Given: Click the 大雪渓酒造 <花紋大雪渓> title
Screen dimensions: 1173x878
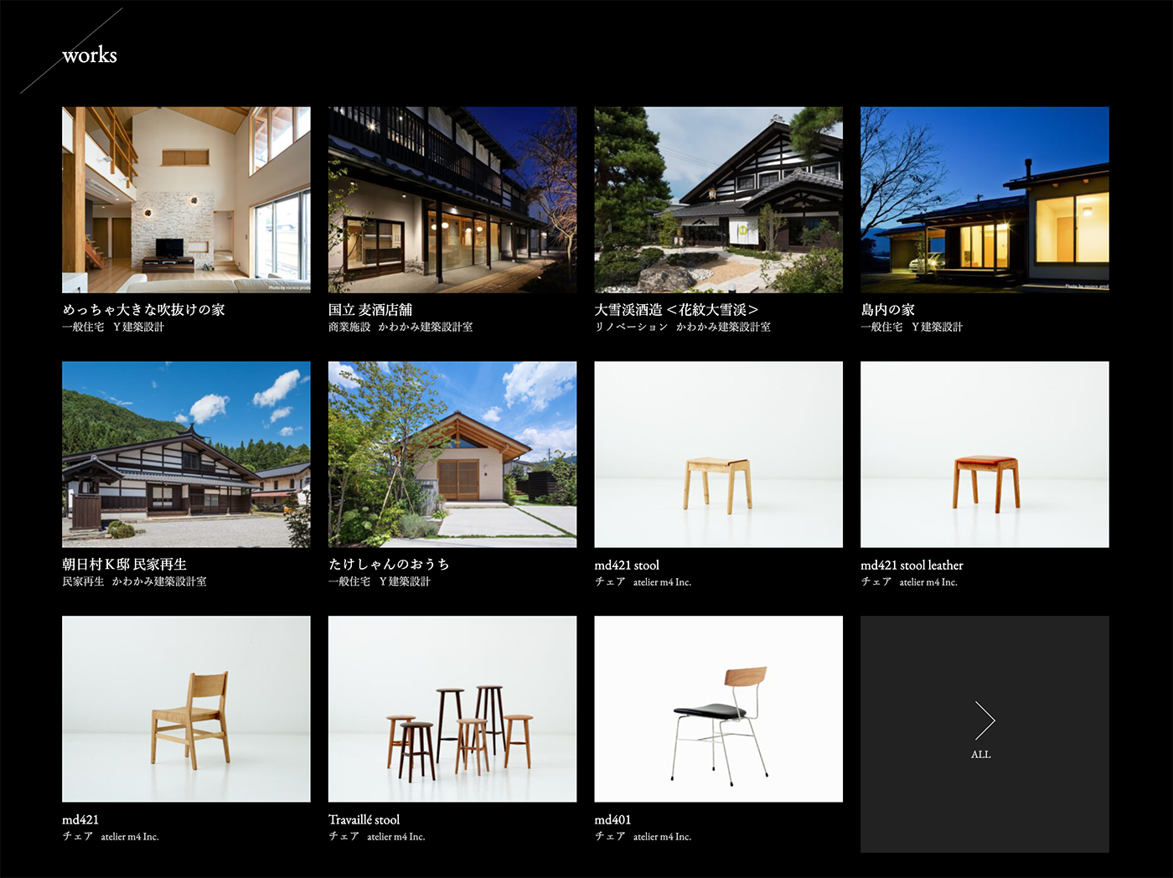Looking at the screenshot, I should click(x=676, y=310).
